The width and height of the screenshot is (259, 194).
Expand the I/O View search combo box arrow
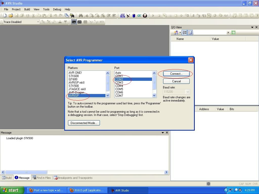click(228, 33)
